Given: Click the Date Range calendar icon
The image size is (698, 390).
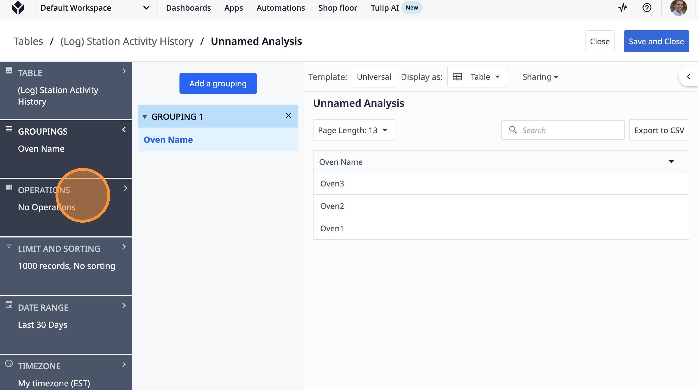Looking at the screenshot, I should pos(9,305).
